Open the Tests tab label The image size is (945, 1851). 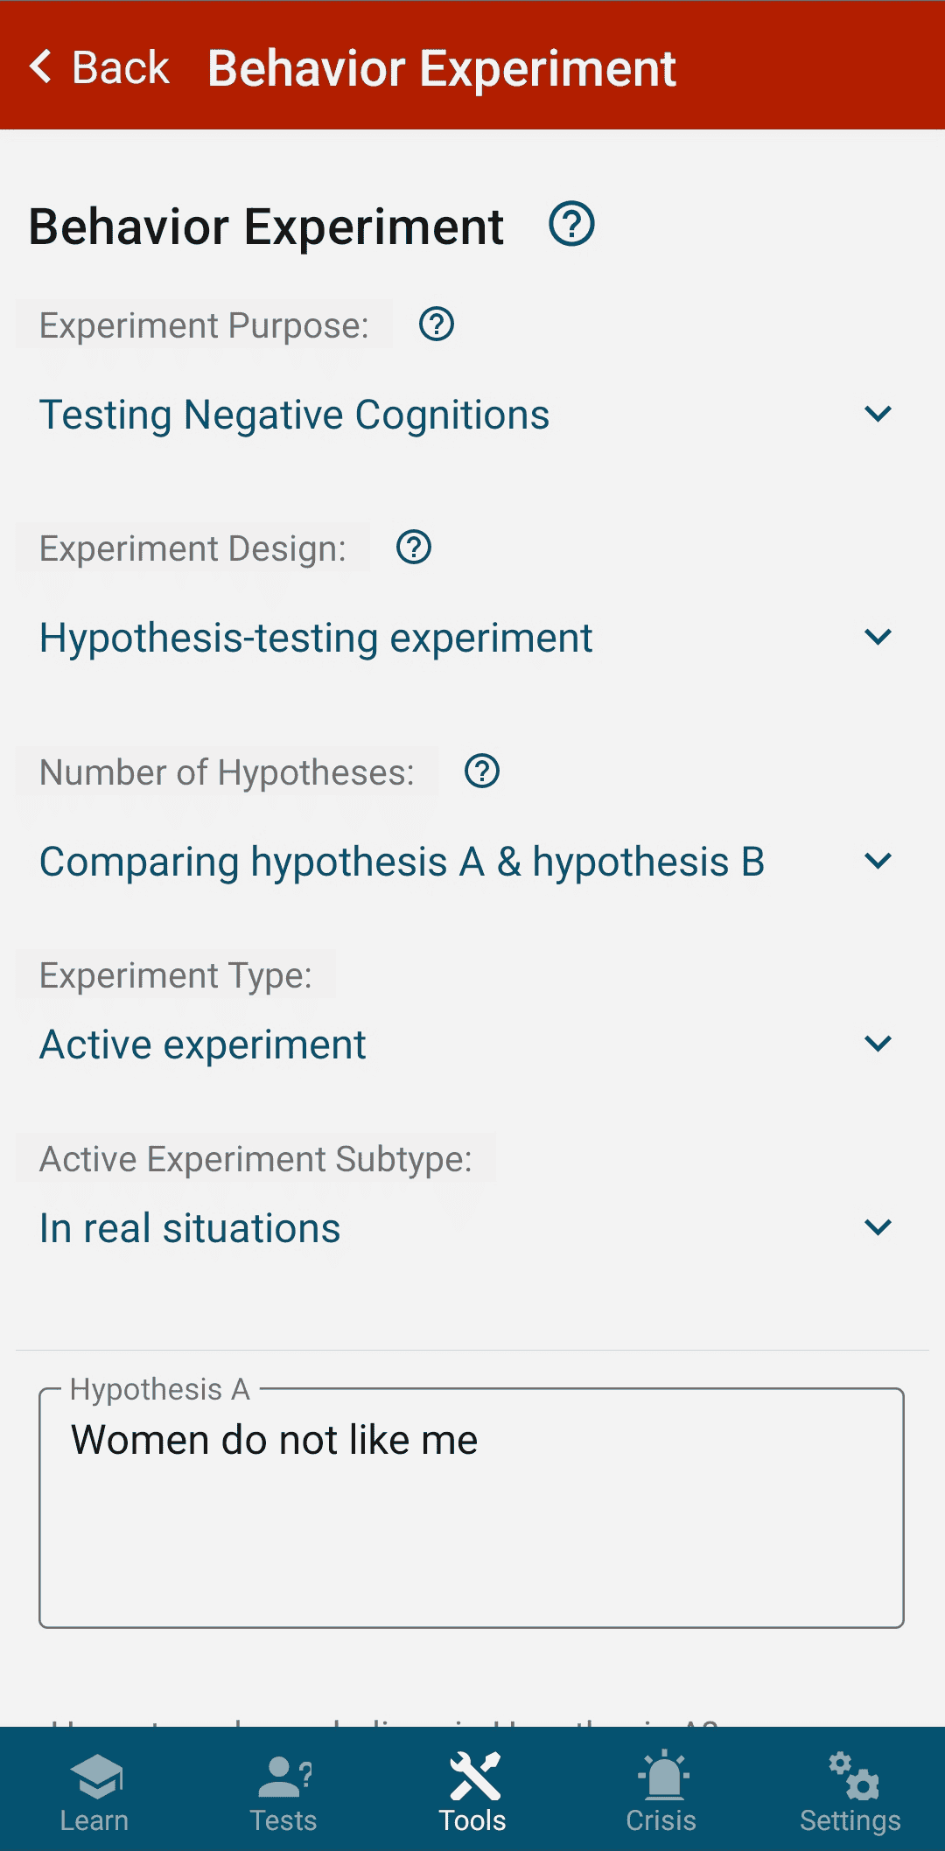click(x=283, y=1821)
